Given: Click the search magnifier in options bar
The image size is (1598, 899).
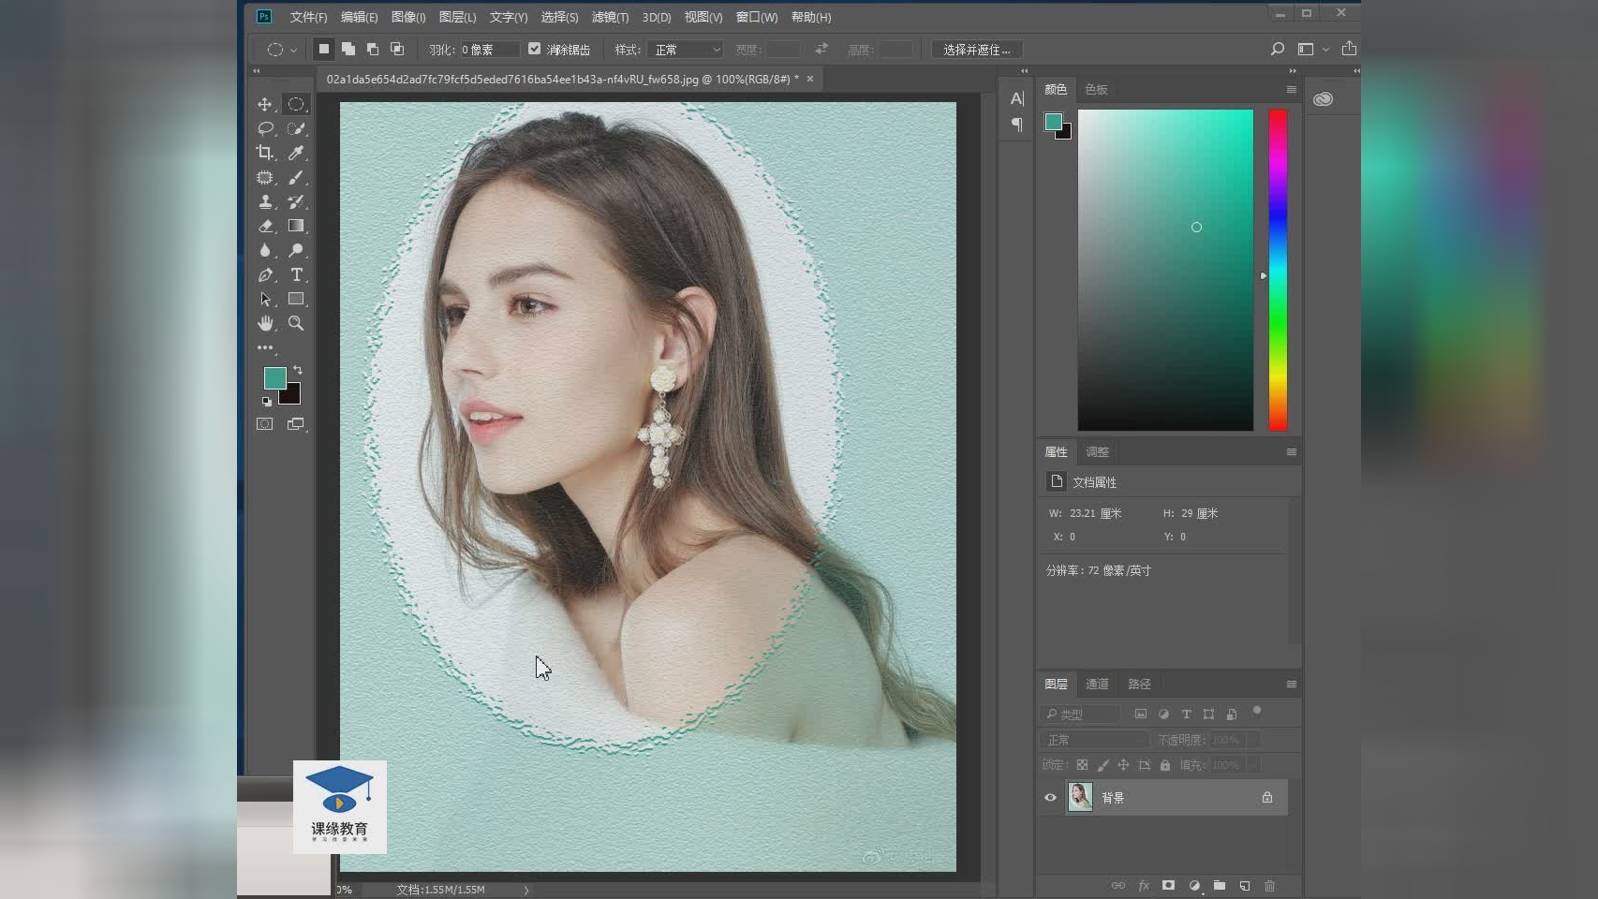Looking at the screenshot, I should [x=1278, y=49].
